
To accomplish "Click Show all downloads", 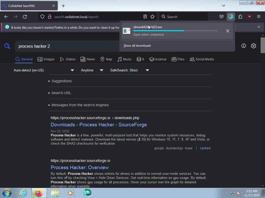I will pos(137,46).
